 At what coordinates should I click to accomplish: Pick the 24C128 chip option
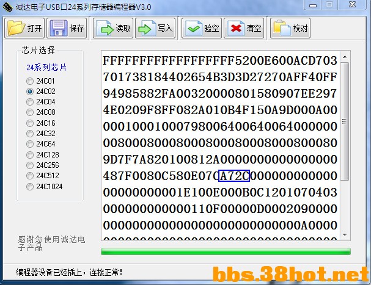point(43,155)
